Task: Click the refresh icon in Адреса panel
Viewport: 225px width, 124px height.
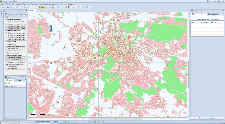Action: [x=6, y=83]
